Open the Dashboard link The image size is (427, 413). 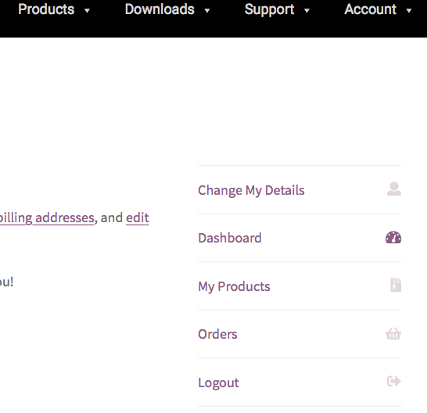pyautogui.click(x=230, y=238)
